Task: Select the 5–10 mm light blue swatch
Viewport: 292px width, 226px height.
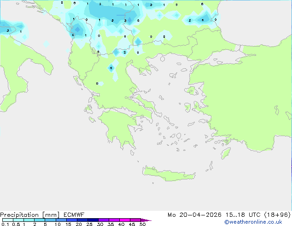Action: coord(50,220)
